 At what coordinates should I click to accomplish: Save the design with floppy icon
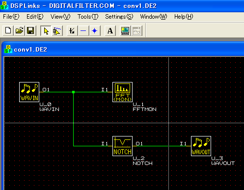[30, 30]
